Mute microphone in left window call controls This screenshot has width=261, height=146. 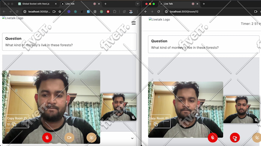coord(47,138)
